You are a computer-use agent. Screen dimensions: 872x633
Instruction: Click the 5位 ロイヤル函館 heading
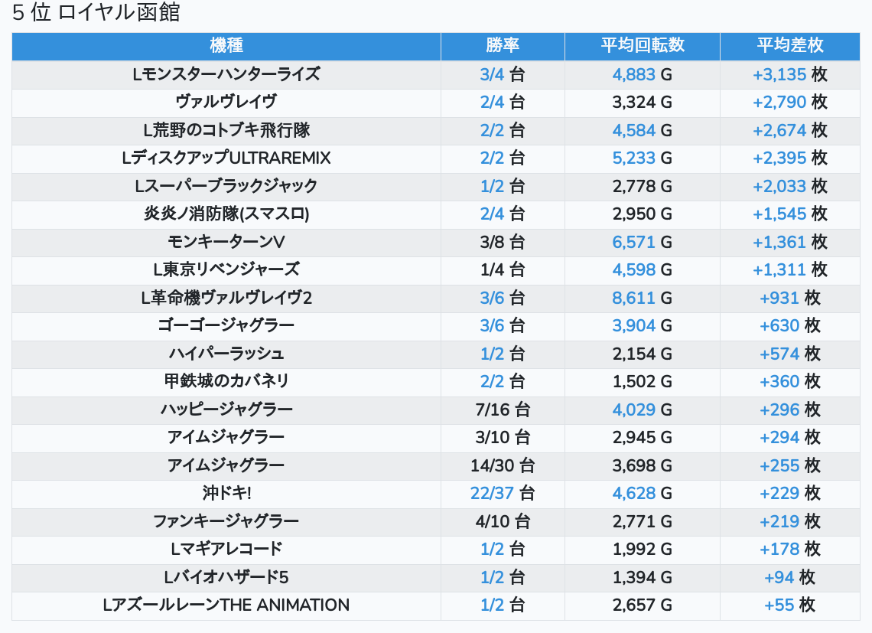point(96,13)
